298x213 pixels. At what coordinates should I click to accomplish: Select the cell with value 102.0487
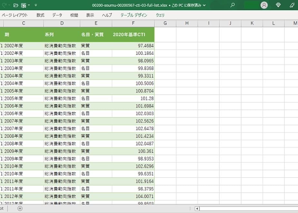tap(133, 144)
